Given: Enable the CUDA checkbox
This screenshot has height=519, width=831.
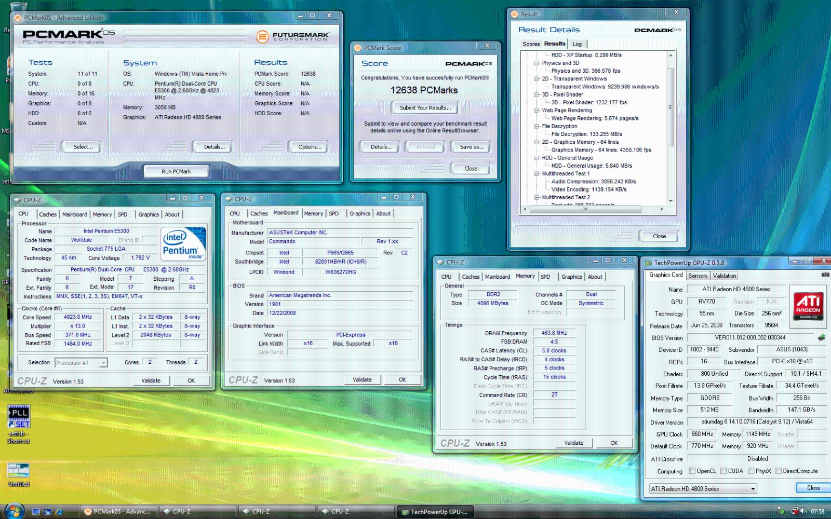Looking at the screenshot, I should click(723, 471).
